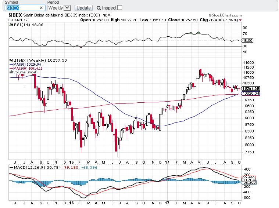Click the 'High 10327.20' value

coord(124,20)
